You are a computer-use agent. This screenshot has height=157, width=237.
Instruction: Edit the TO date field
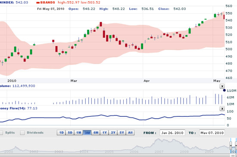[212, 133]
